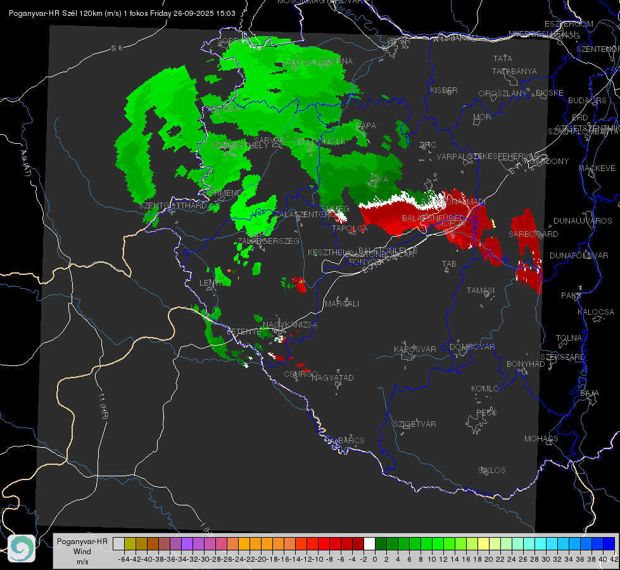
Task: Click the BICSKE town label
Action: 550,93
